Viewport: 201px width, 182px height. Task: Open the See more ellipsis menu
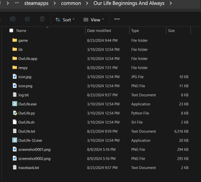[x=117, y=19]
